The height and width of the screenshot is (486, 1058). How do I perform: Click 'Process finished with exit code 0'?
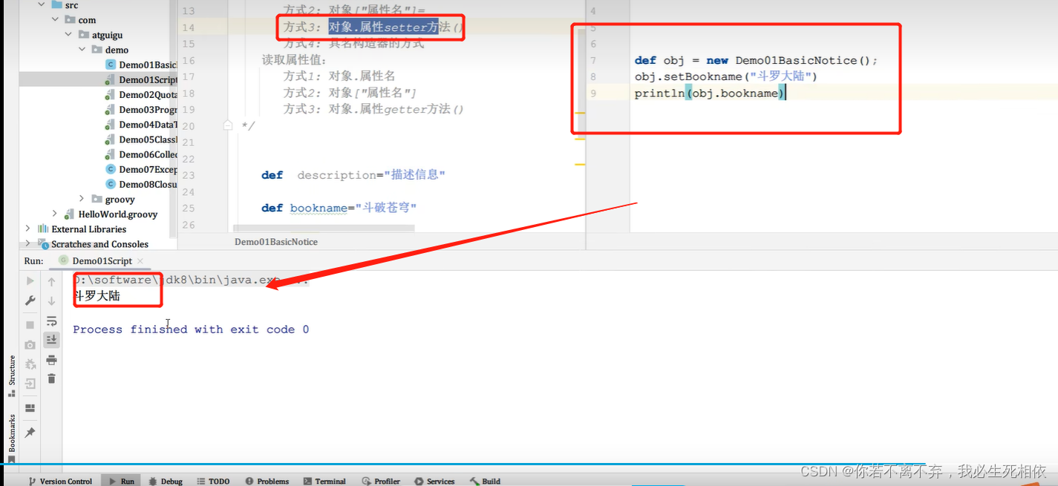click(x=191, y=329)
